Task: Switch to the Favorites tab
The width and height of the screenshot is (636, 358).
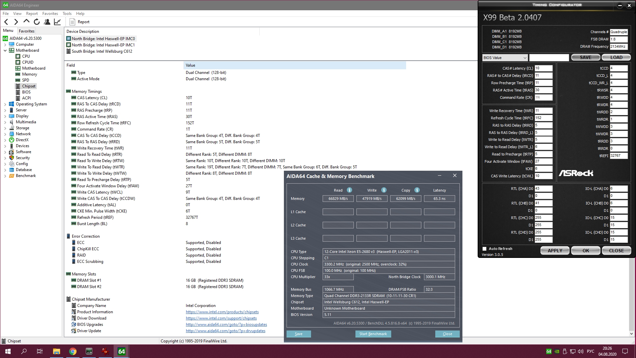Action: click(26, 31)
